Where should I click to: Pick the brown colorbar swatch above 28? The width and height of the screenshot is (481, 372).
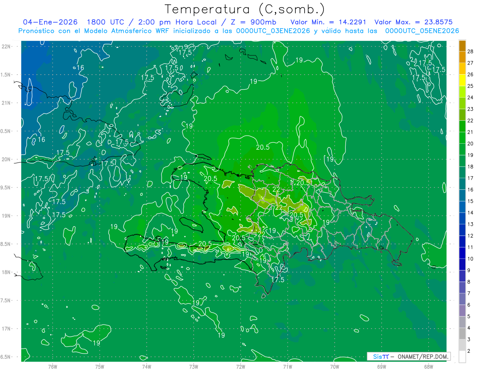[462, 46]
